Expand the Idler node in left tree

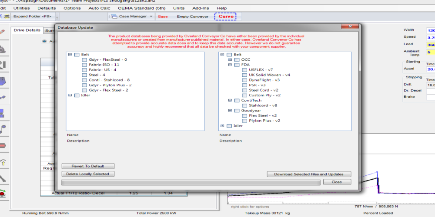point(70,95)
